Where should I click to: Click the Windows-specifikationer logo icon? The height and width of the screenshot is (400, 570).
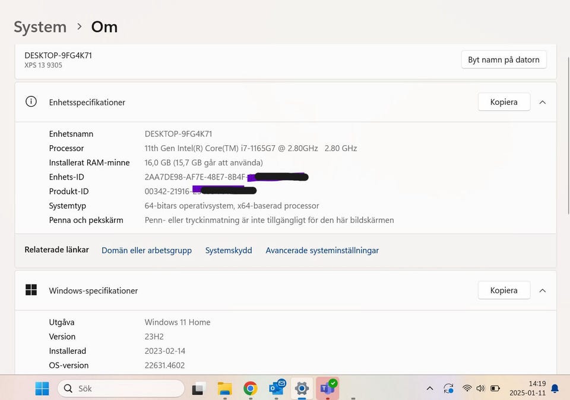pos(31,290)
